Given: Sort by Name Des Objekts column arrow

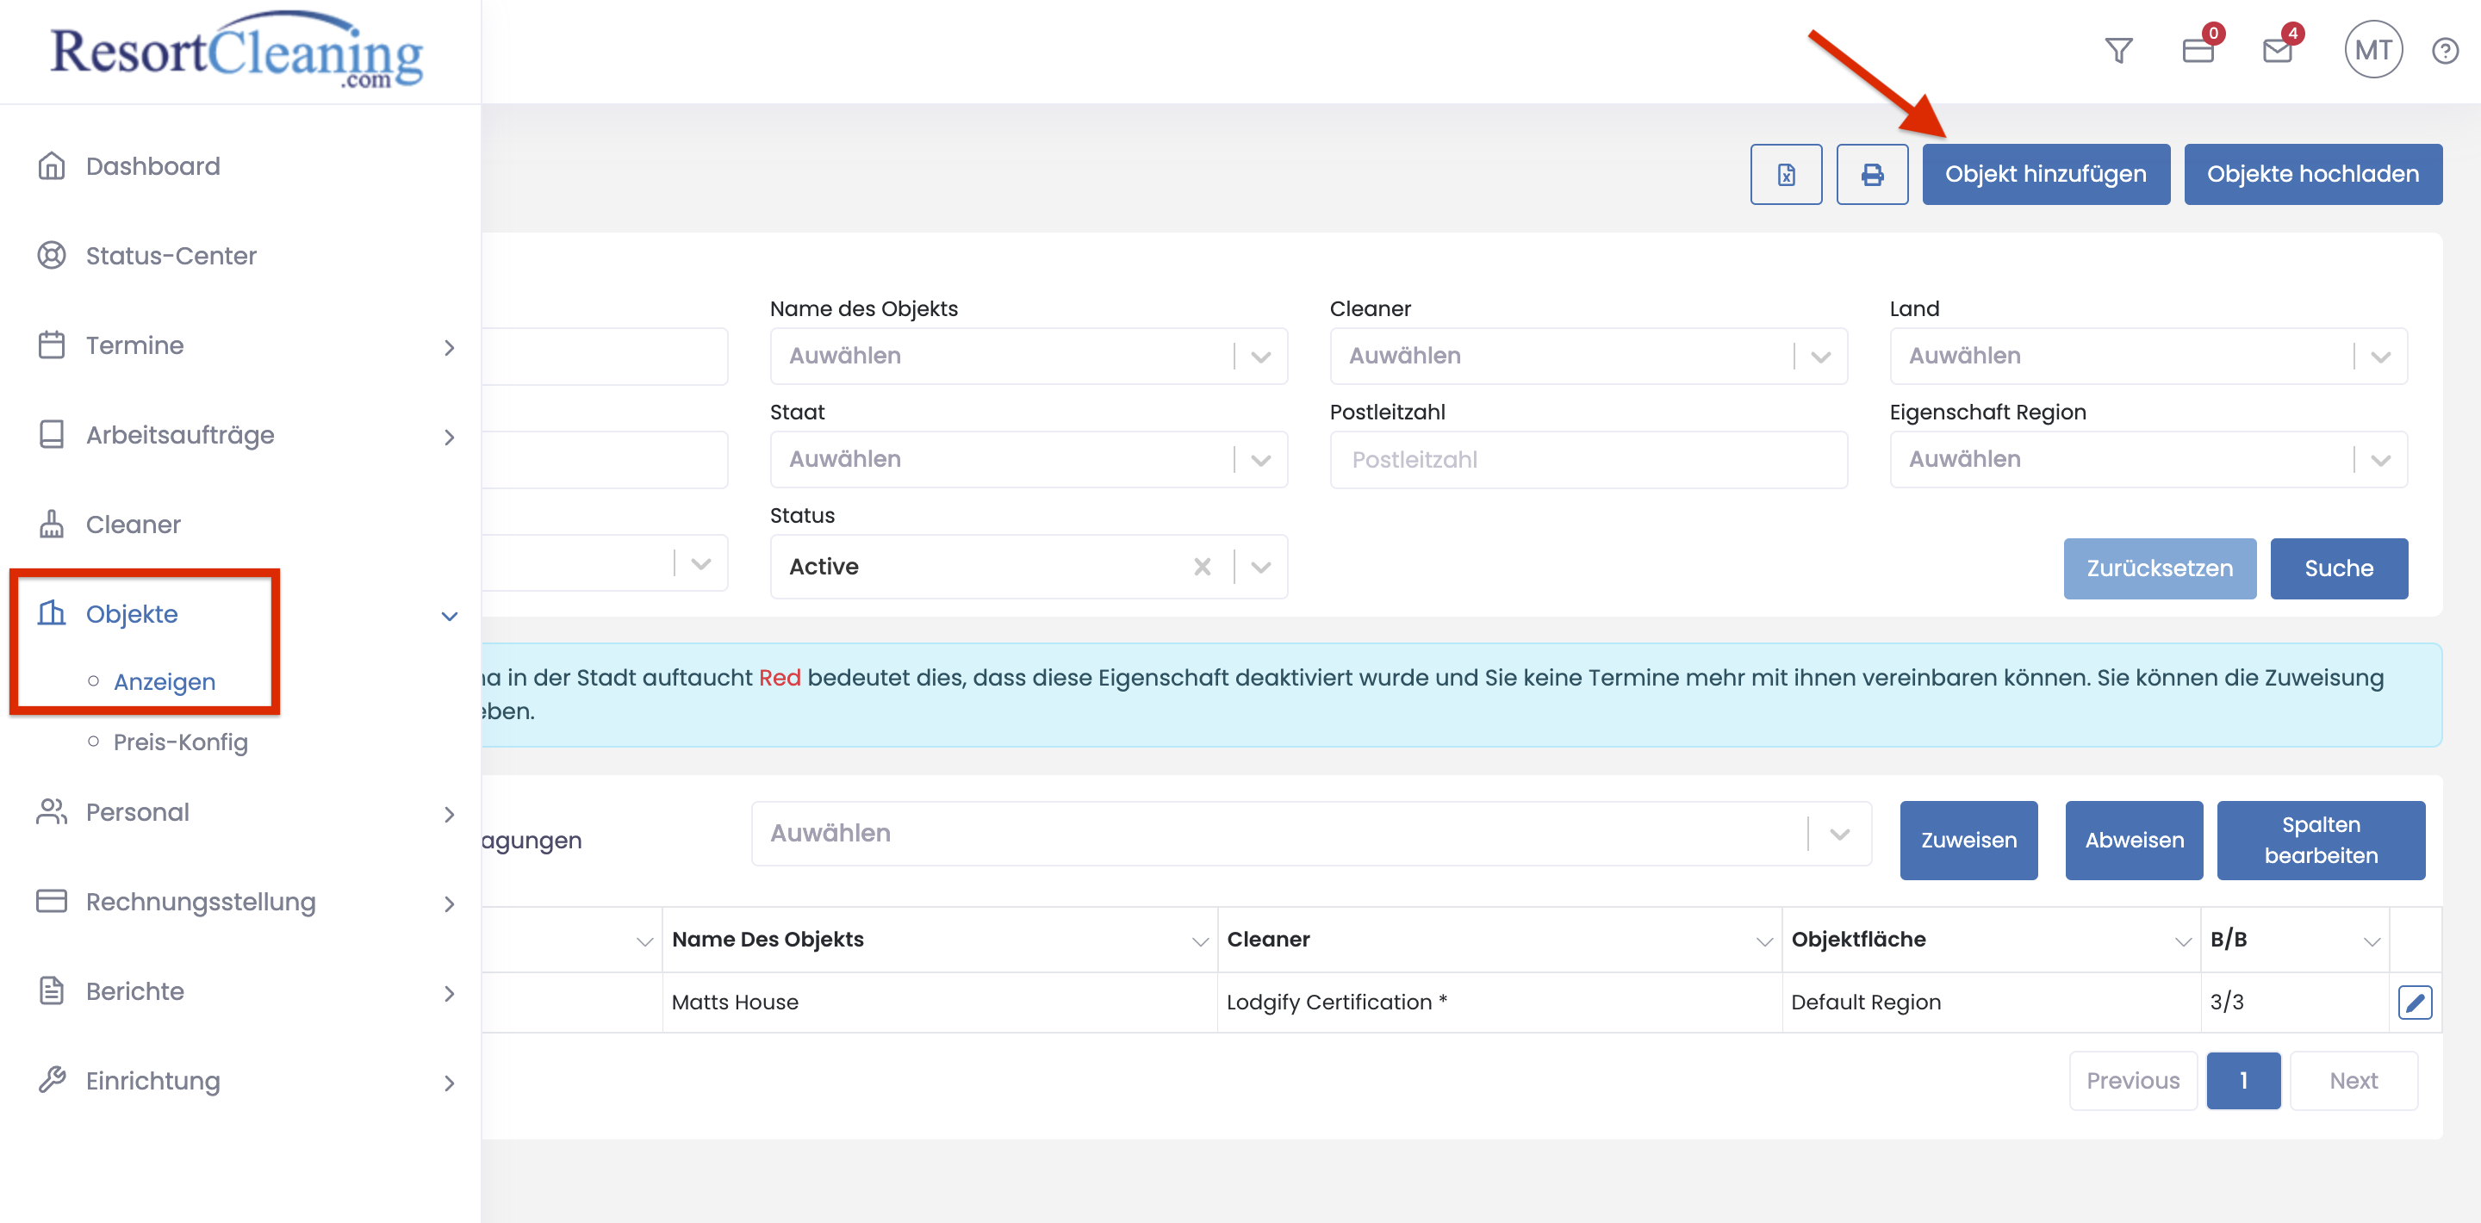Looking at the screenshot, I should click(1199, 941).
